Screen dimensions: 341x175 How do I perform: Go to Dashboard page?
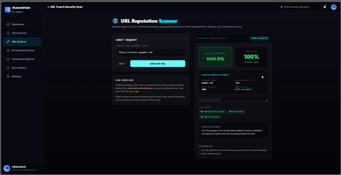(22, 24)
